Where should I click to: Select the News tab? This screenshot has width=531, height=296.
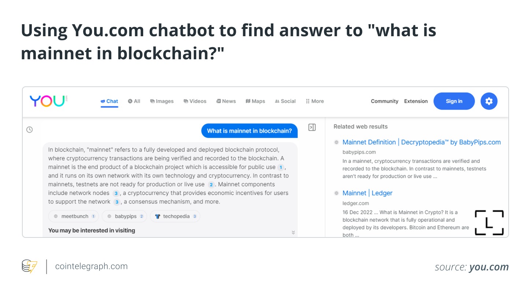226,101
